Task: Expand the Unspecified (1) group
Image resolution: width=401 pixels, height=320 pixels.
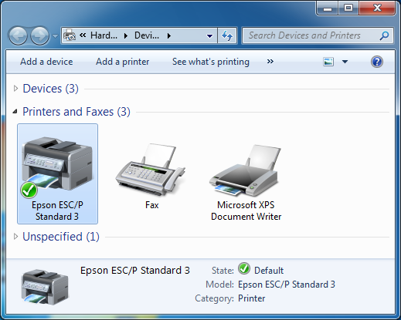Action: pos(15,237)
